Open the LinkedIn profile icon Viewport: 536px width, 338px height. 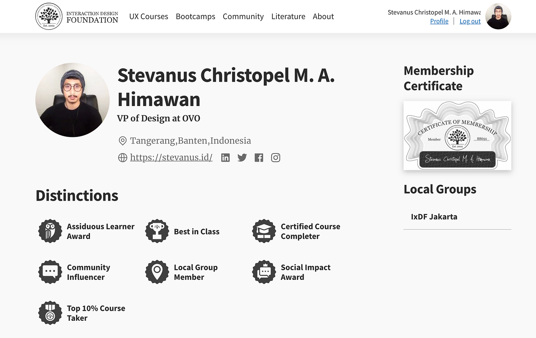226,158
